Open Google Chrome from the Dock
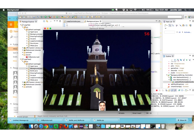 pos(46,126)
